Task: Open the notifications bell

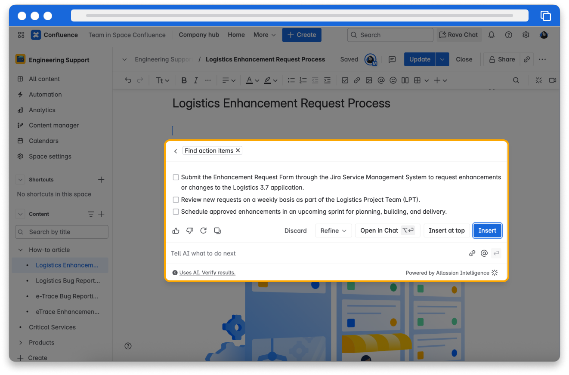Action: [492, 35]
